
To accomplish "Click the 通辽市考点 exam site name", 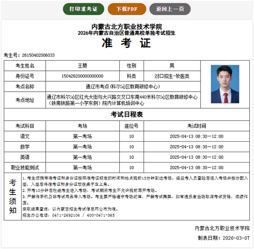I will tap(123, 86).
